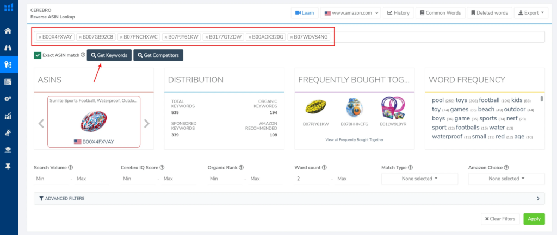Screen dimensions: 557x235
Task: Click the Word Frequency panel scrollbar
Action: [542, 99]
